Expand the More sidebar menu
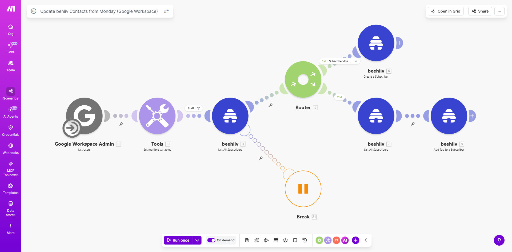This screenshot has height=252, width=512. [x=11, y=229]
